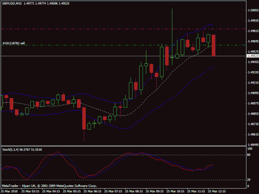This screenshot has width=259, height=194.
Task: Click the 25 Mar 08:15 time label
Action: click(x=134, y=192)
